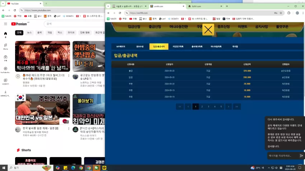Go back in the snr99.com window
Image resolution: width=305 pixels, height=171 pixels.
tap(108, 13)
